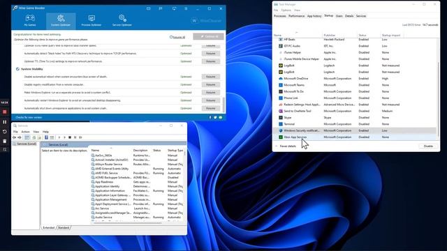Select Microsoft OneDrive startup entry

[355, 79]
